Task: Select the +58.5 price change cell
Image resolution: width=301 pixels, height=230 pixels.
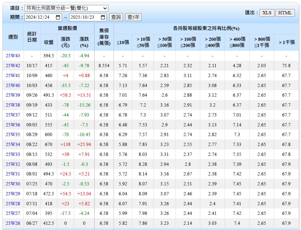Action: point(65,95)
